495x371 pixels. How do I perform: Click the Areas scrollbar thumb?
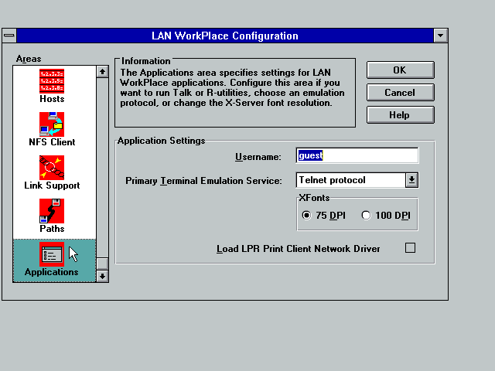pos(102,264)
